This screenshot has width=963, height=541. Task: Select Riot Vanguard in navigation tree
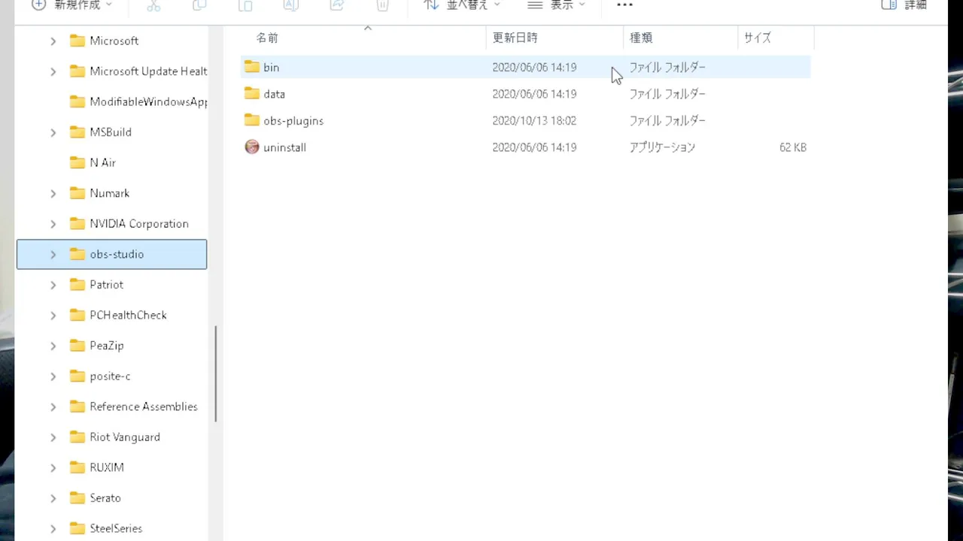click(x=125, y=437)
